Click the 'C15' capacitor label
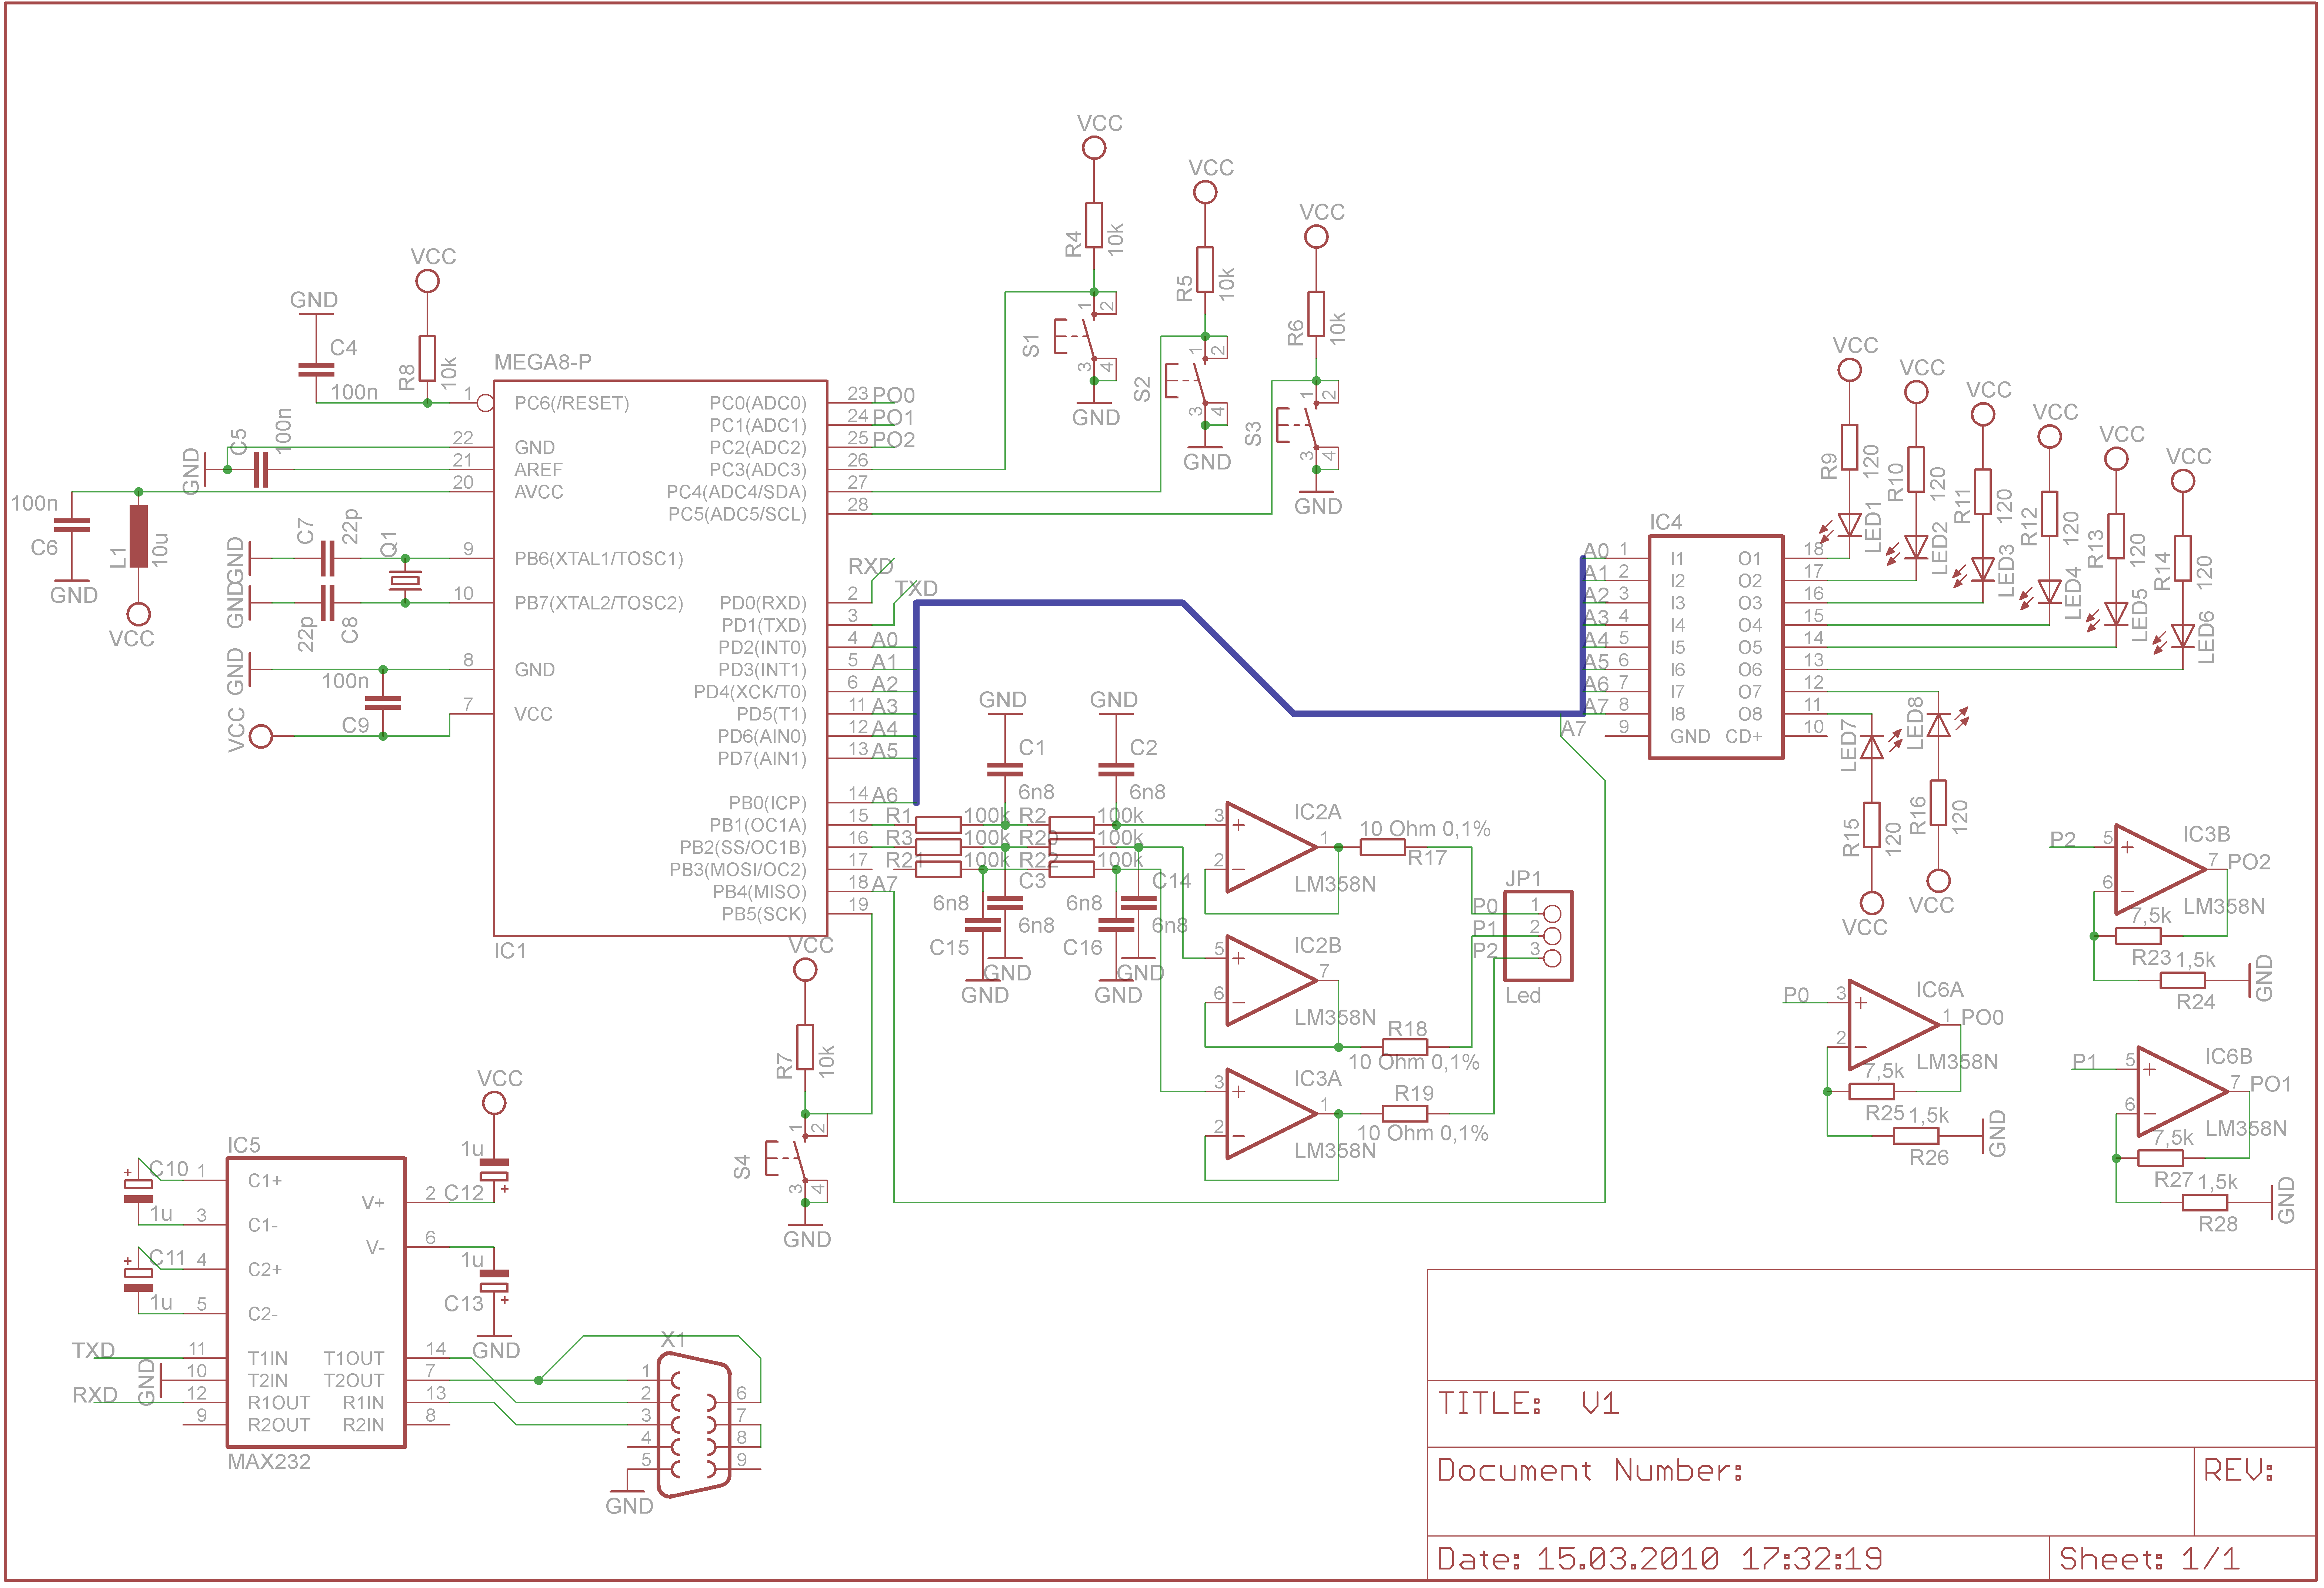 pos(949,948)
